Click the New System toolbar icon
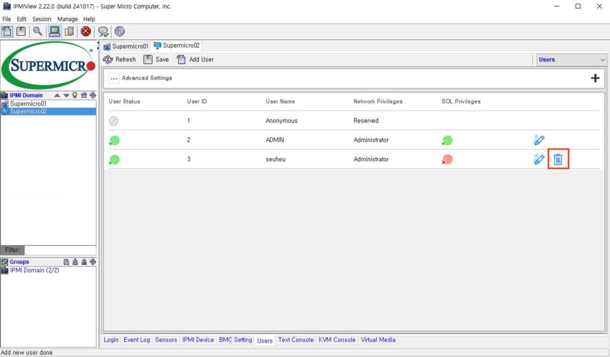This screenshot has width=610, height=357. tap(7, 31)
